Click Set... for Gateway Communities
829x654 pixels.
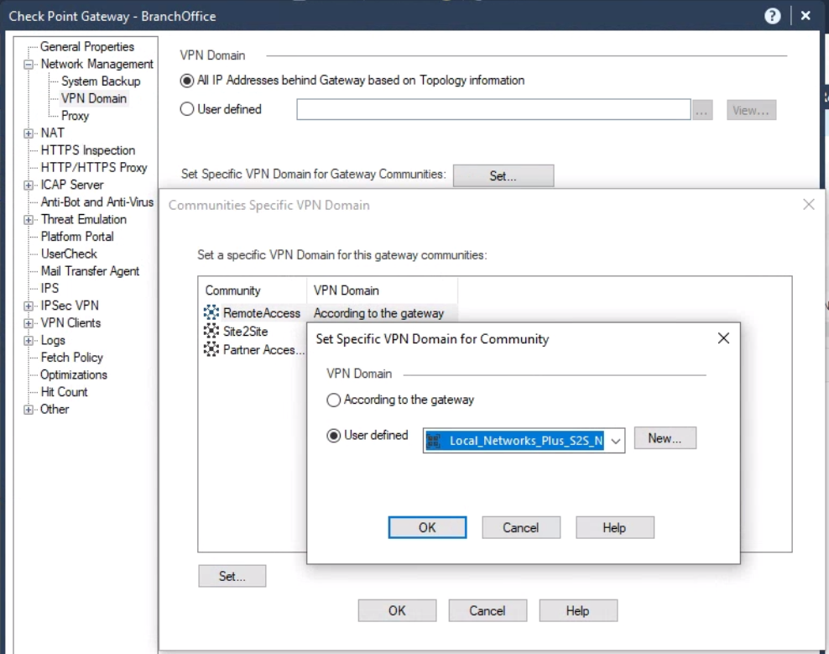tap(503, 175)
